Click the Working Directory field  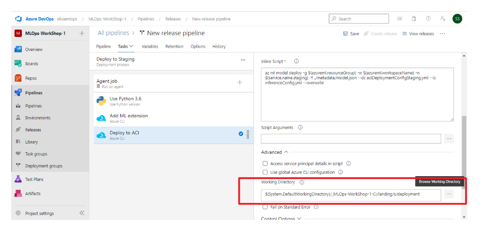(351, 195)
